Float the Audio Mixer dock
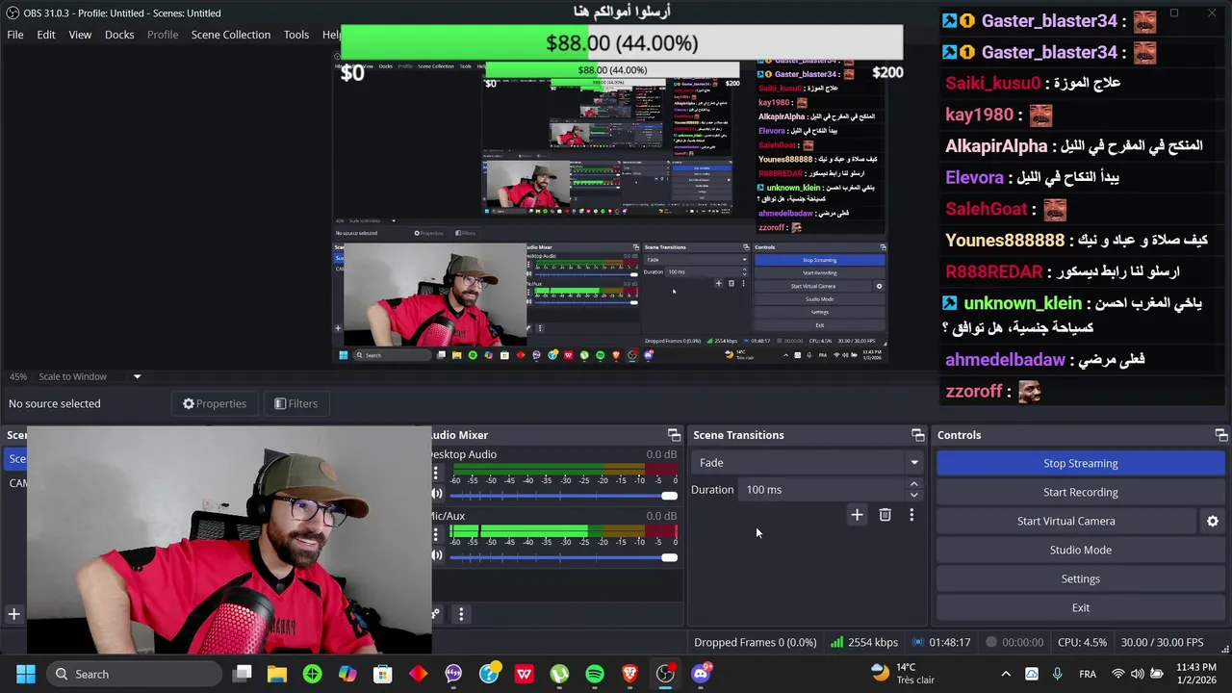This screenshot has height=693, width=1232. click(x=674, y=435)
